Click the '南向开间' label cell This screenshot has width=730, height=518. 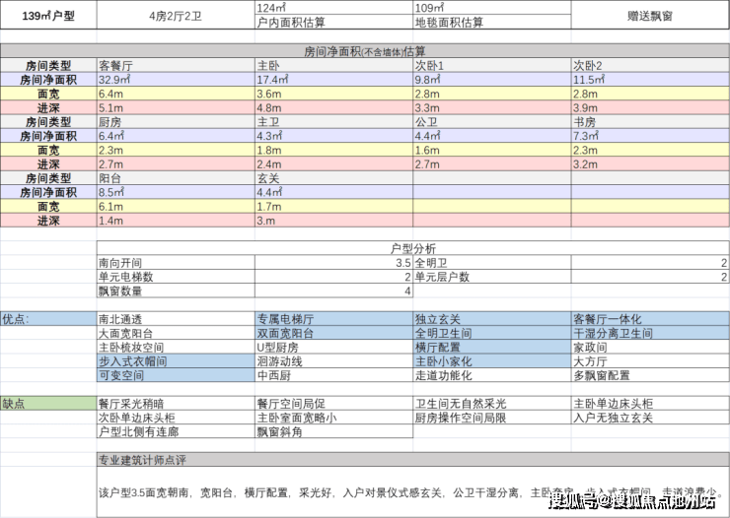click(176, 262)
